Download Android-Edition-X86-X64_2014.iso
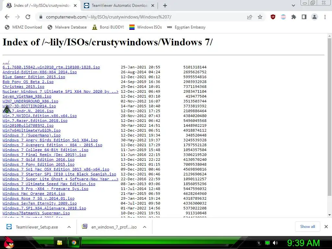 tap(40, 72)
